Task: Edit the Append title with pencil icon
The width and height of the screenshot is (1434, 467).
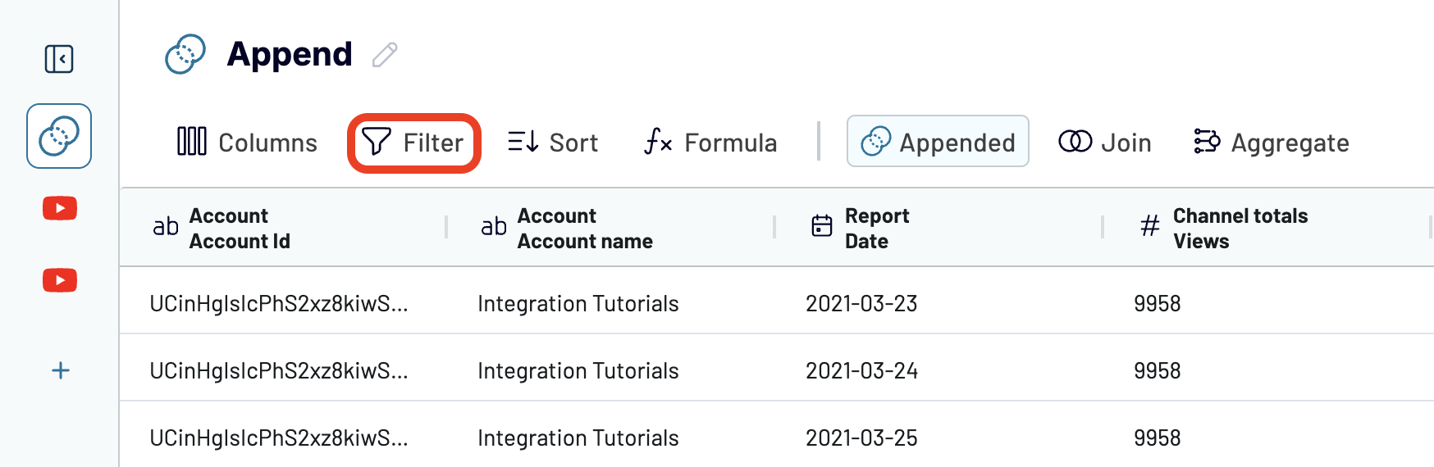Action: click(x=384, y=55)
